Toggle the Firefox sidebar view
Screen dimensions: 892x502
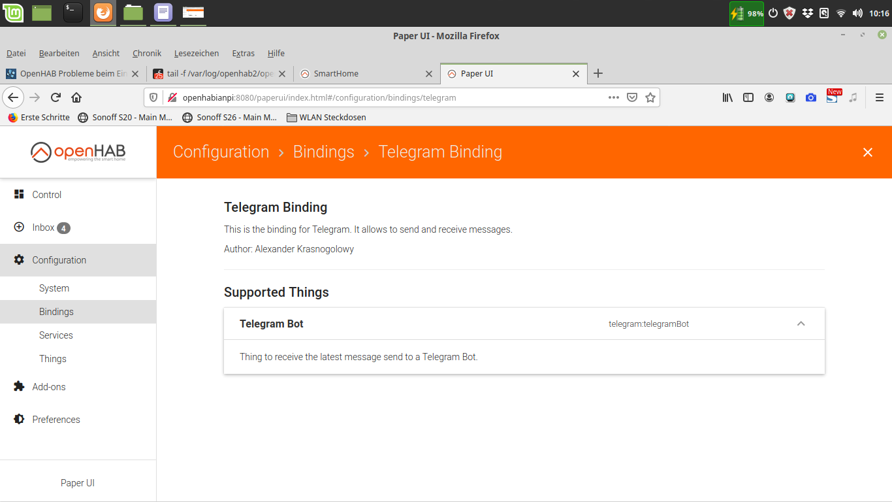tap(748, 97)
